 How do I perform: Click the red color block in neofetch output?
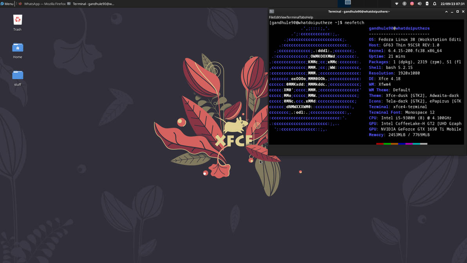point(379,143)
